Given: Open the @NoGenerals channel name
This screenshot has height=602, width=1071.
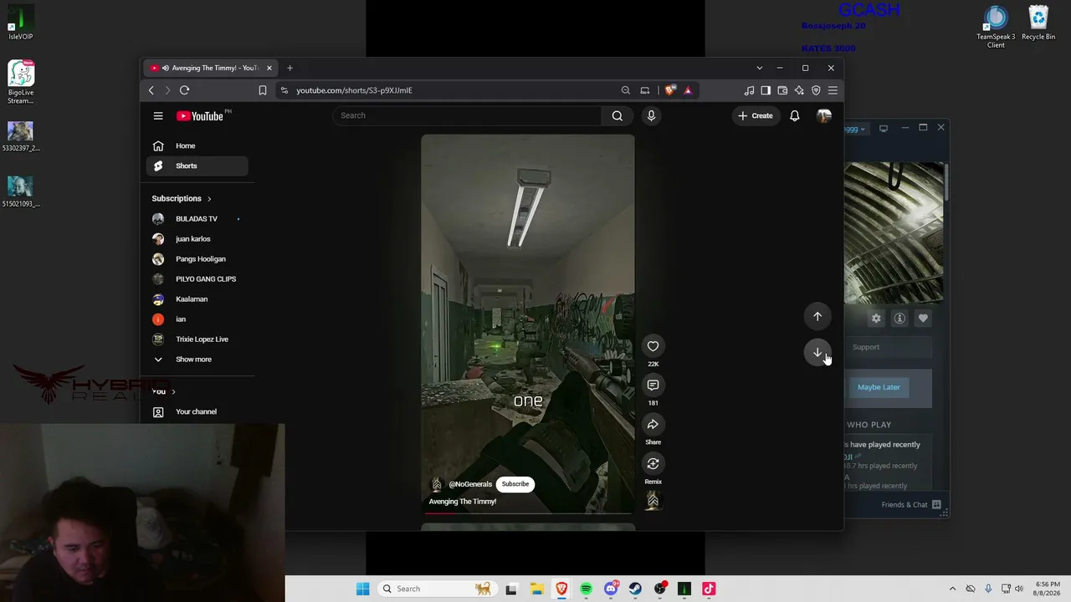Looking at the screenshot, I should coord(470,484).
